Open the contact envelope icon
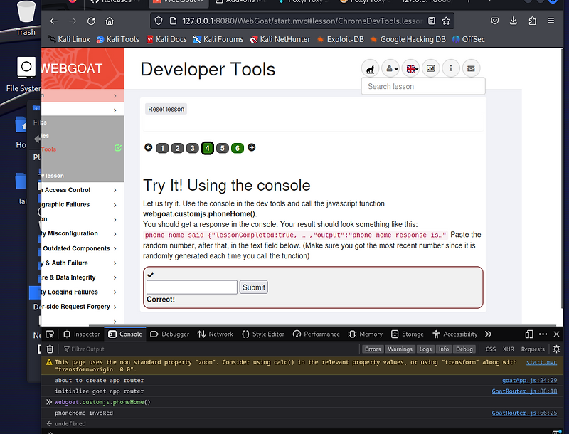This screenshot has height=434, width=569. [471, 68]
